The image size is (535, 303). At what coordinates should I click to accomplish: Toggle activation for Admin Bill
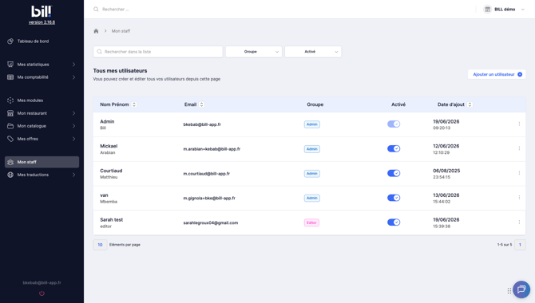(394, 124)
